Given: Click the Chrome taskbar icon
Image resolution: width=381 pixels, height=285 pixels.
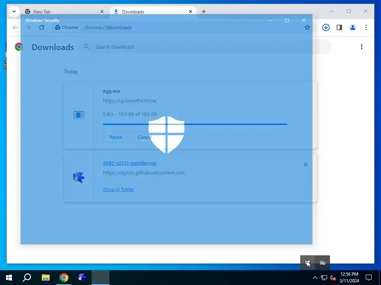Looking at the screenshot, I should coord(64,278).
